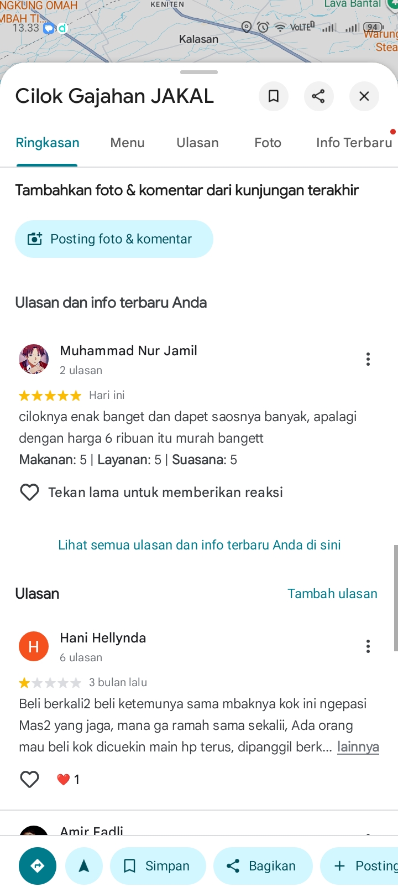
Task: Close the Cilok Gajahan JAKAL panel
Action: click(x=364, y=96)
